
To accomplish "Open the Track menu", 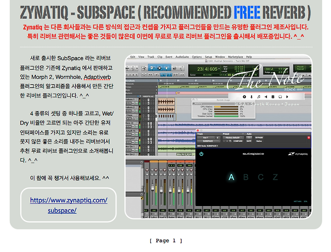I will [x=151, y=56].
